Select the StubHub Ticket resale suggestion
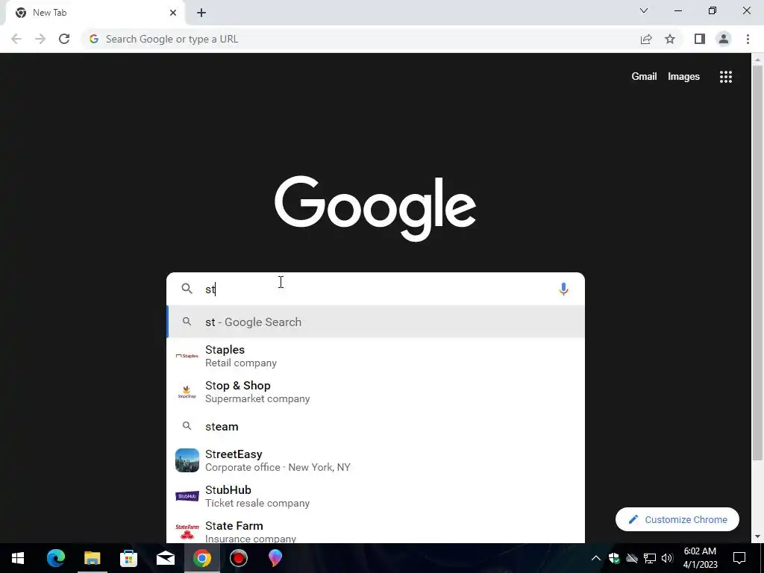 point(376,496)
